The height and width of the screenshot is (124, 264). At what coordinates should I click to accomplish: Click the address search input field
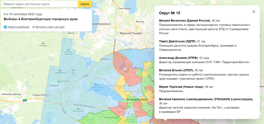[x=39, y=4]
